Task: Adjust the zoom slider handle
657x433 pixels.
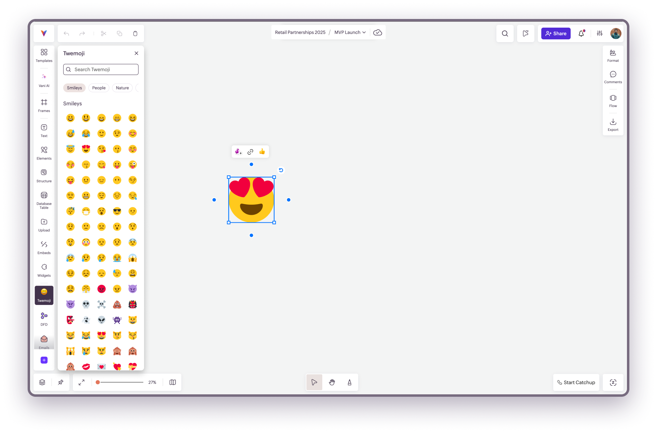Action: click(98, 382)
